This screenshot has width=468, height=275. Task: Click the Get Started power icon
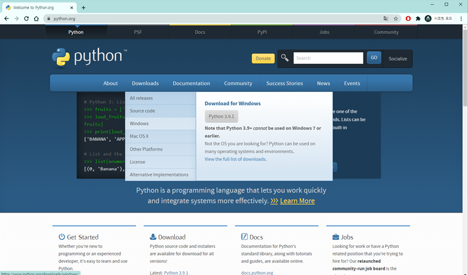tap(62, 237)
